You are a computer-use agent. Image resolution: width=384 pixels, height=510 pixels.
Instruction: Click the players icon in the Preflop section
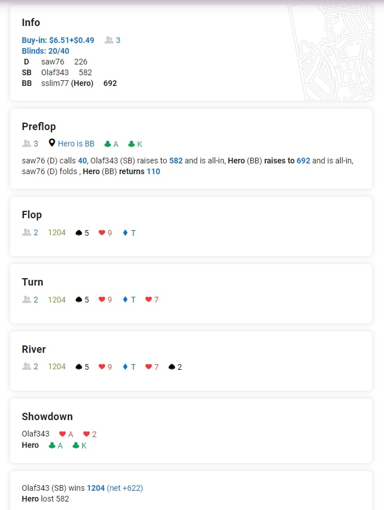(26, 144)
